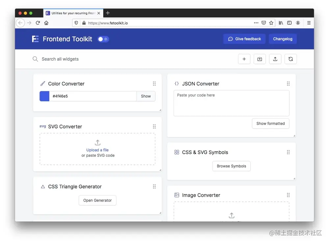Click the blue color swatch preview
Viewport: 329px width, 243px height.
click(x=44, y=96)
